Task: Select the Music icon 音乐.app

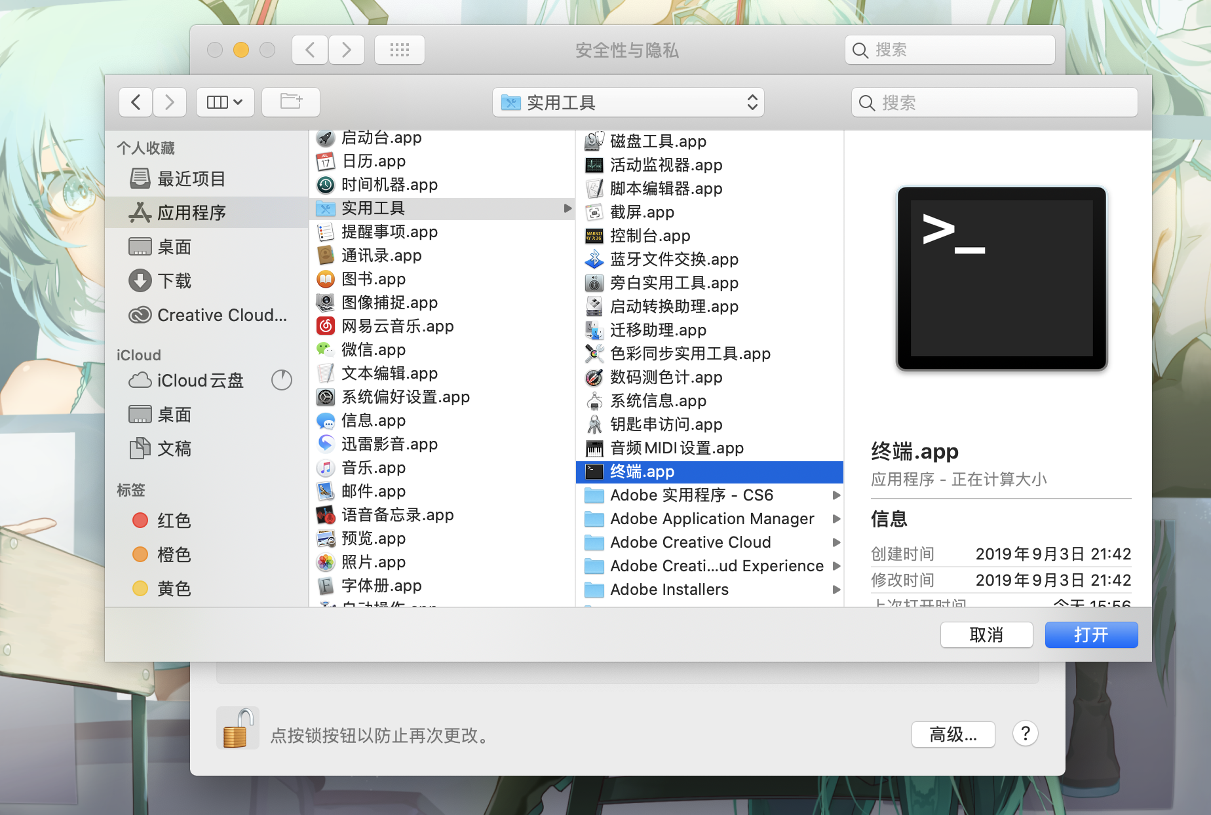Action: point(326,468)
